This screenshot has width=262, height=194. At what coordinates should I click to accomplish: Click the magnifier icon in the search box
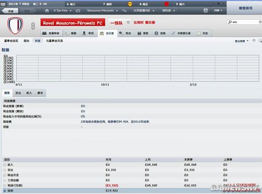[230, 22]
